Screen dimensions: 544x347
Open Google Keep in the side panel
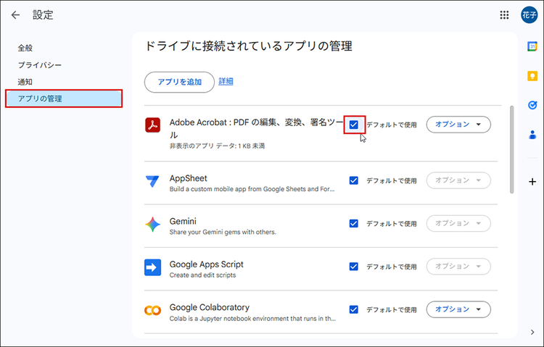(532, 76)
